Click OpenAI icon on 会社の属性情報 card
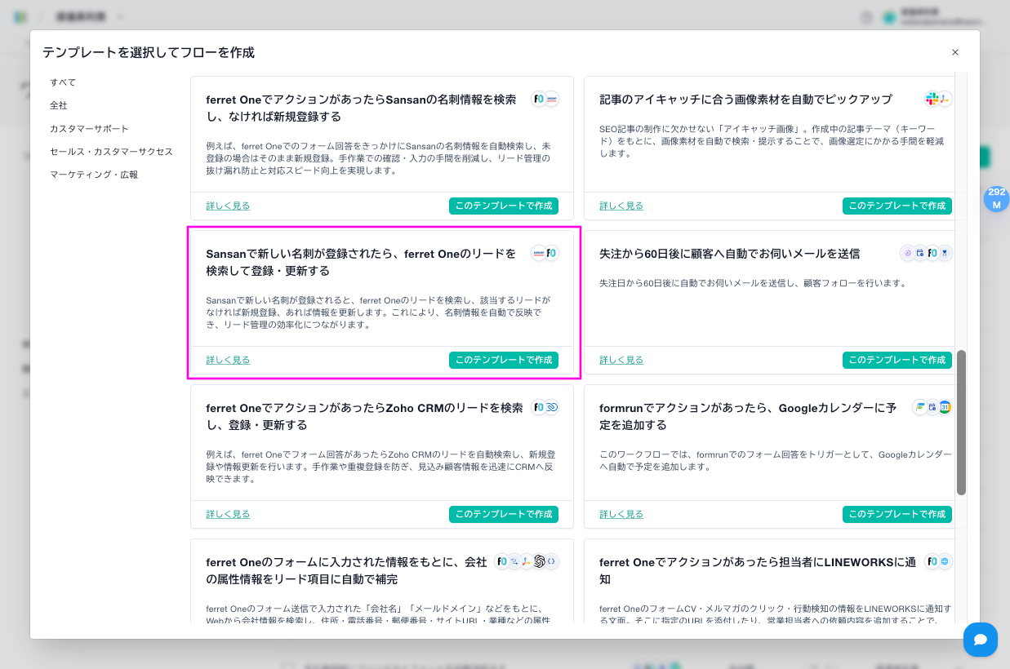 click(539, 561)
